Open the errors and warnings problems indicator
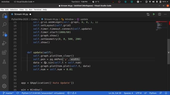 pos(72,93)
